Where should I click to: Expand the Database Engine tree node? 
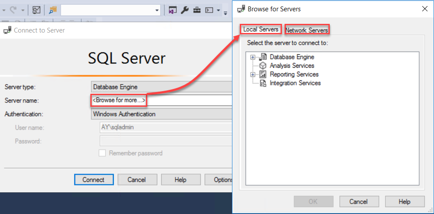click(x=252, y=57)
